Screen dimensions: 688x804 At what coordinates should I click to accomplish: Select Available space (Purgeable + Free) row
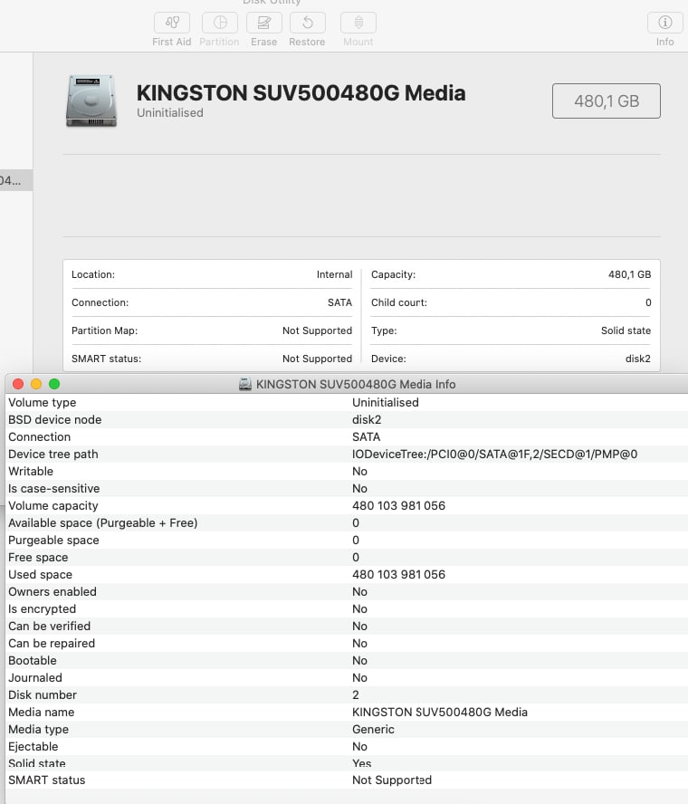point(347,523)
